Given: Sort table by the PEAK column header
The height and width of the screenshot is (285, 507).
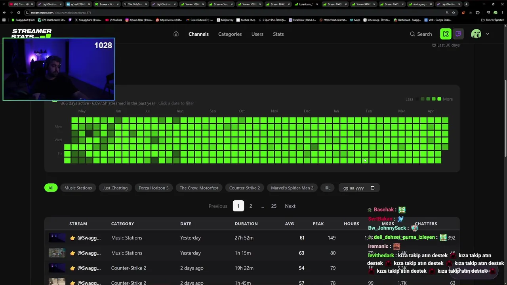Looking at the screenshot, I should [318, 224].
